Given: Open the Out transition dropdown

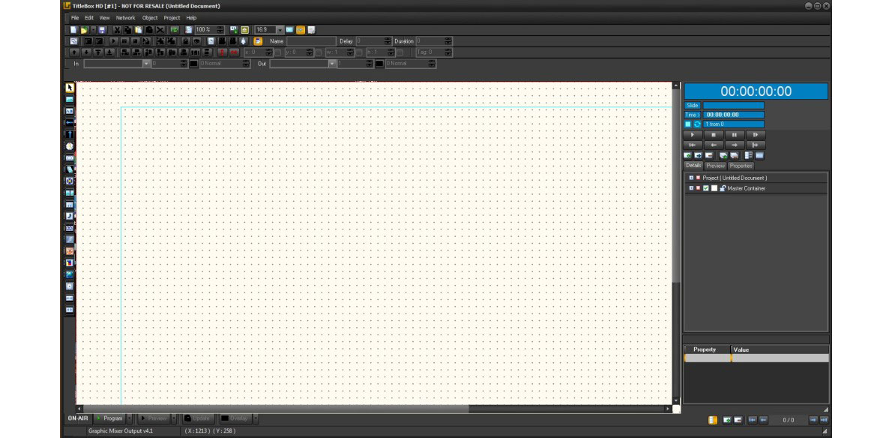Looking at the screenshot, I should pos(333,64).
